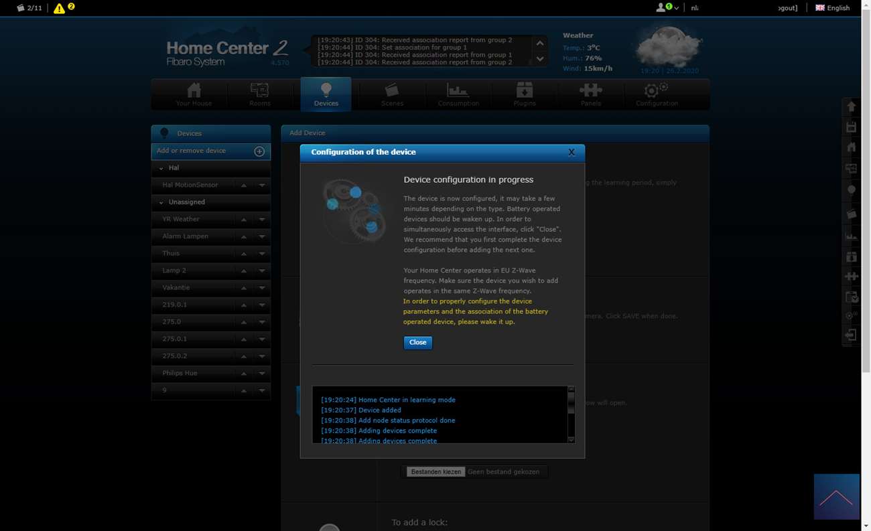
Task: Click the running scenes 2/11 indicator
Action: (x=29, y=8)
